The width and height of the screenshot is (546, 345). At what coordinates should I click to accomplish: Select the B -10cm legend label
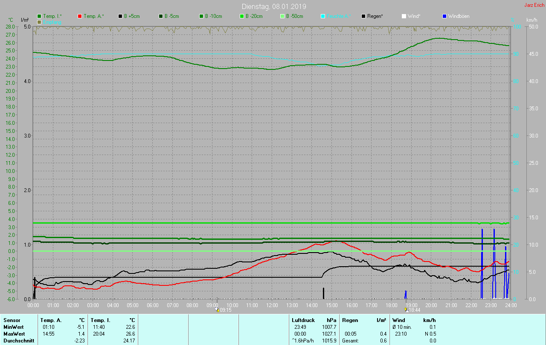(214, 16)
